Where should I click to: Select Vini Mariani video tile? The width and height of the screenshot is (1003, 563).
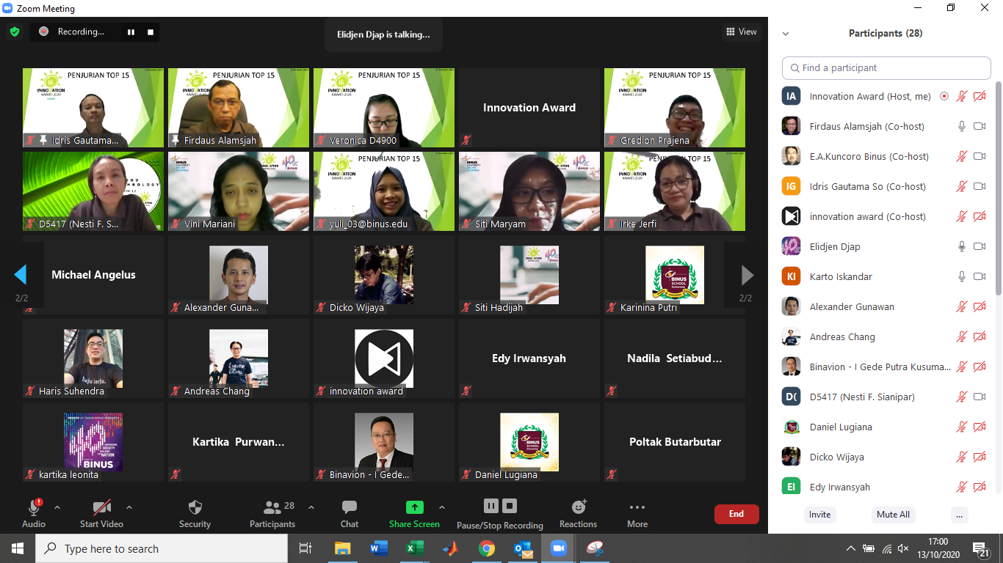239,191
